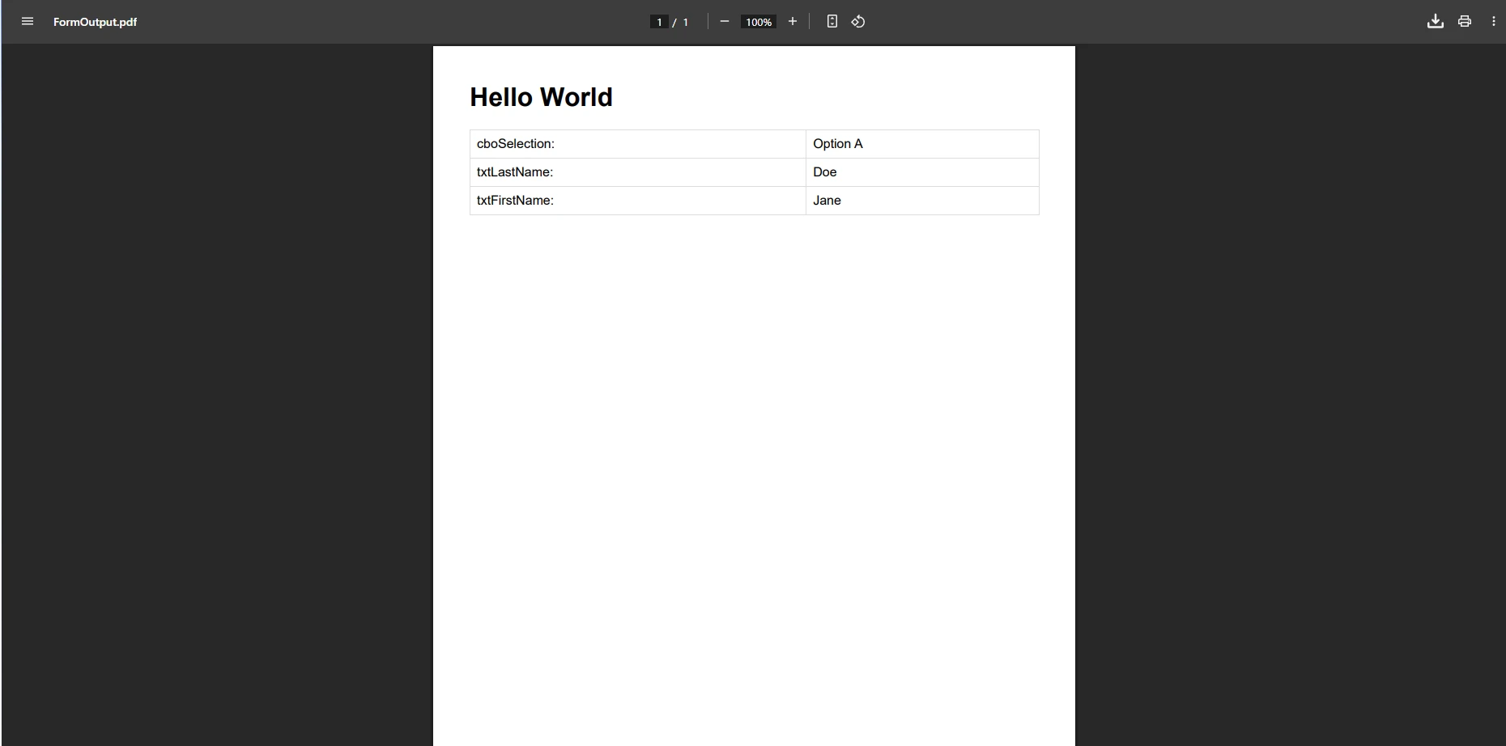Toggle fit-to-page view
The height and width of the screenshot is (746, 1506).
(x=832, y=22)
